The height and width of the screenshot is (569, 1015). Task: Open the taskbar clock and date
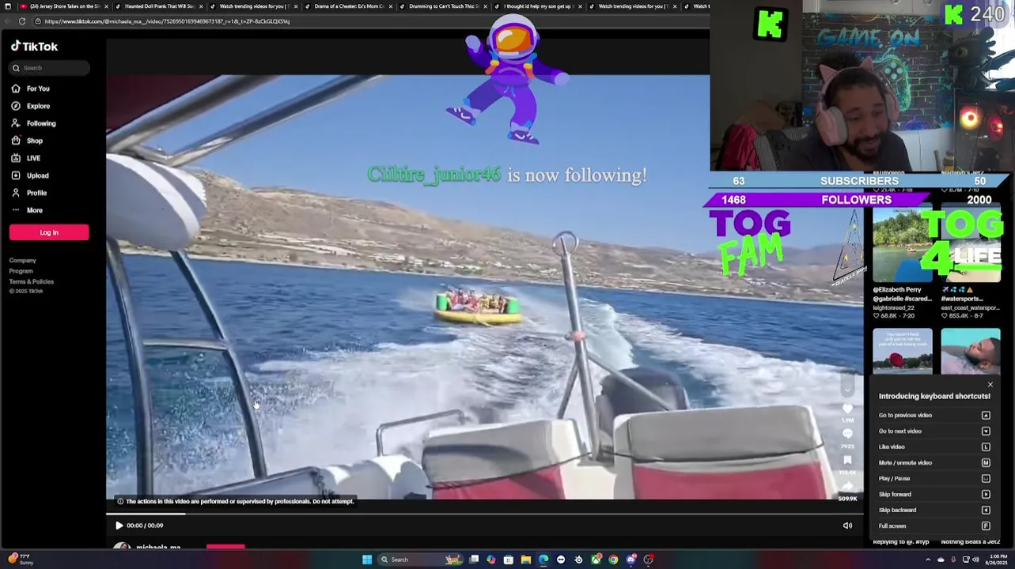[996, 560]
